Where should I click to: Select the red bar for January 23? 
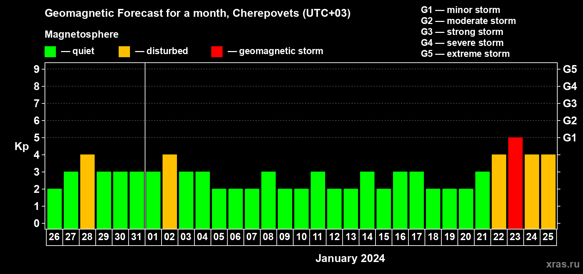click(x=515, y=183)
